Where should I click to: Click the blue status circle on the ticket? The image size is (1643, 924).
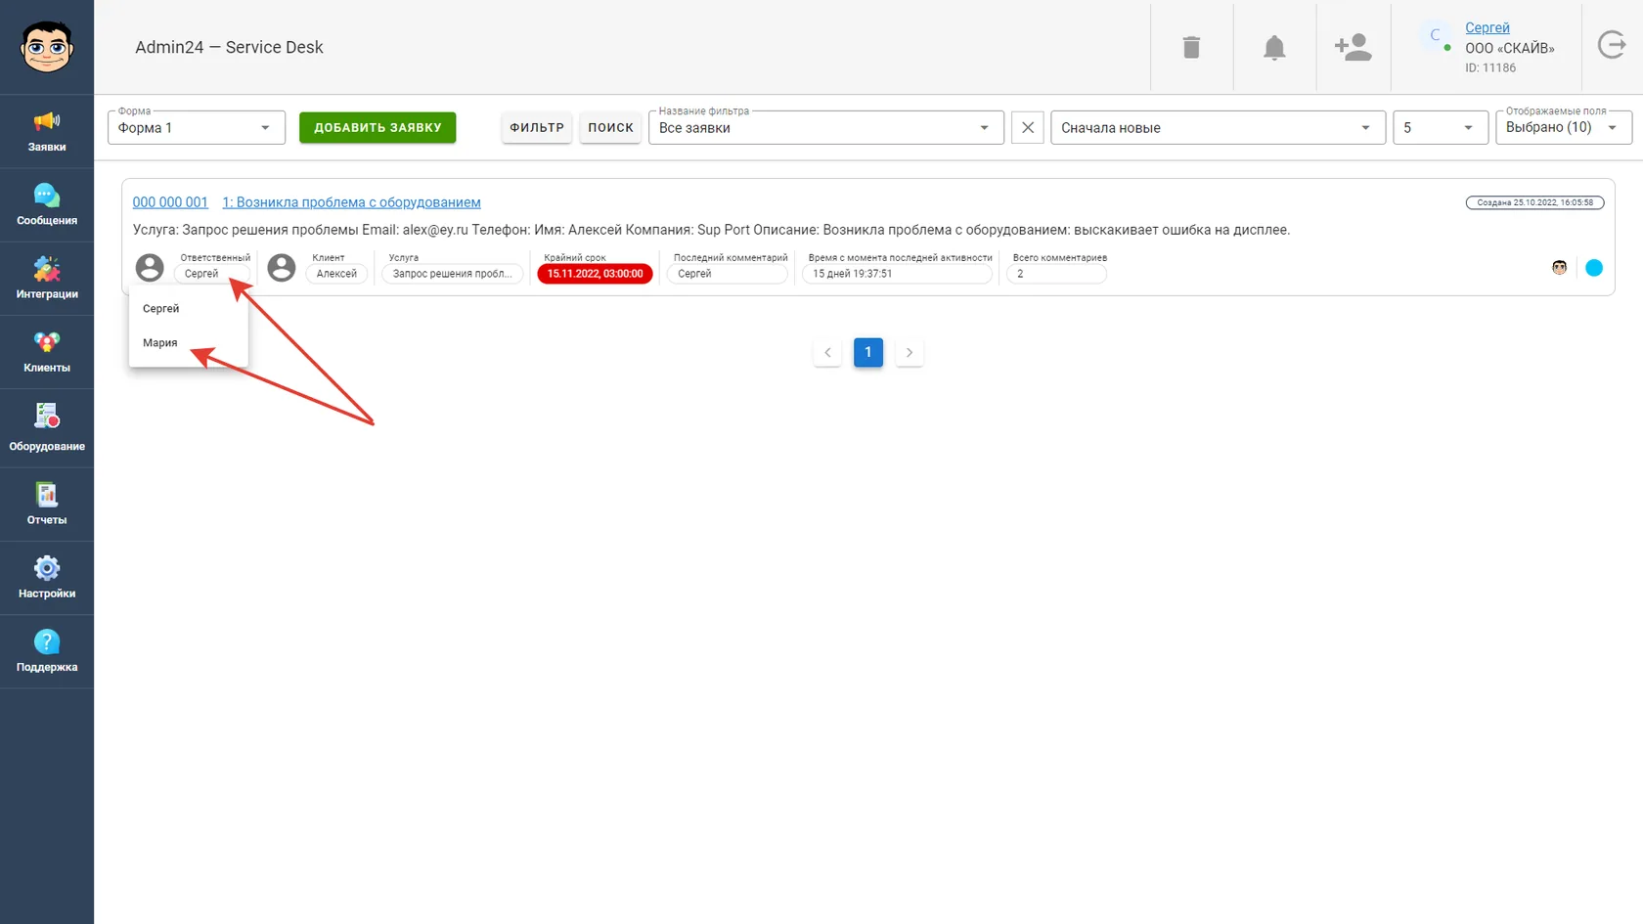(1594, 267)
